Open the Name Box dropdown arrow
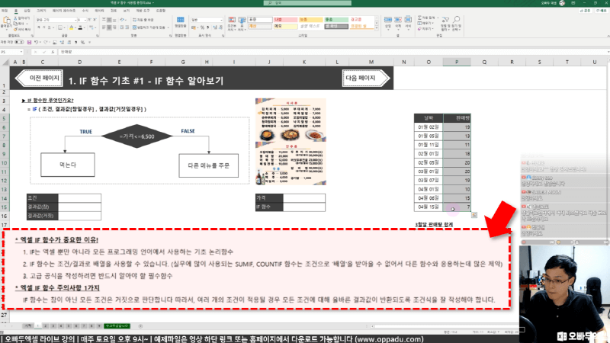The height and width of the screenshot is (343, 610). pos(21,52)
